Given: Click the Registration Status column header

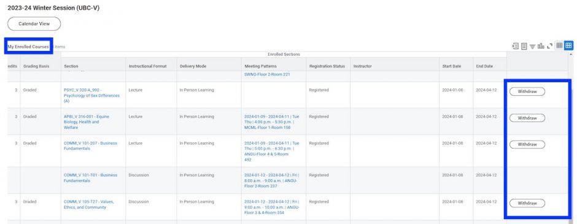Looking at the screenshot, I should (x=328, y=66).
